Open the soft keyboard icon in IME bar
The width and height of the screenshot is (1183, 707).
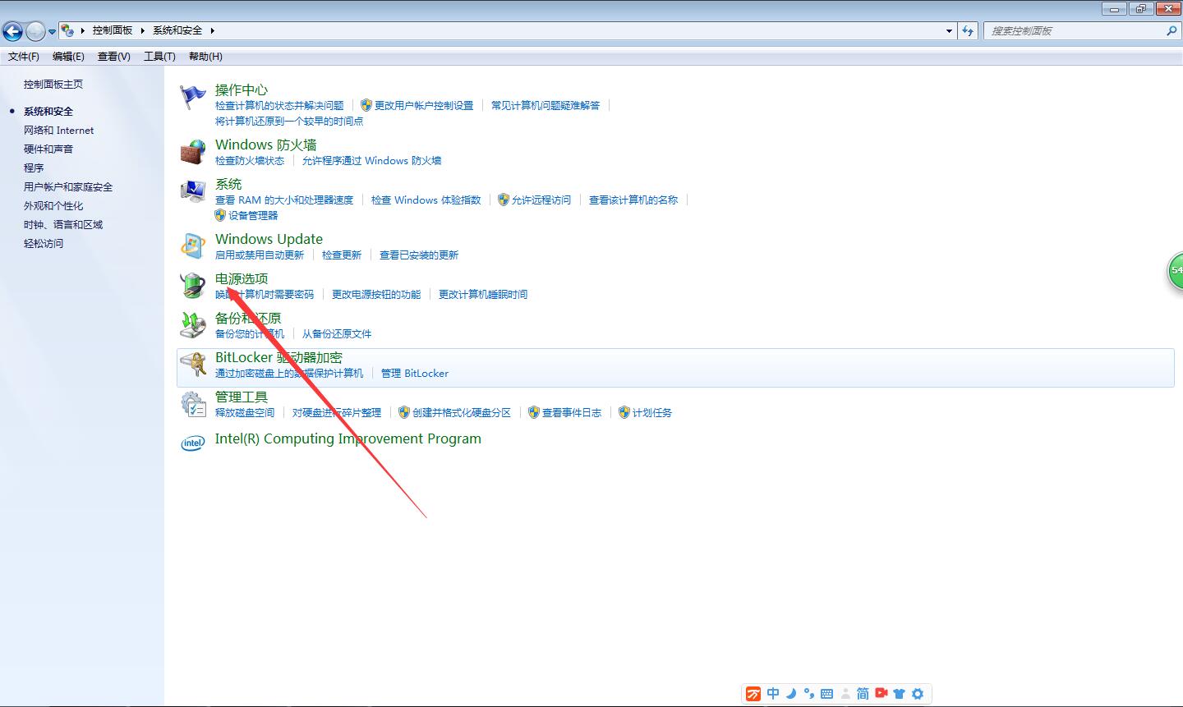827,694
